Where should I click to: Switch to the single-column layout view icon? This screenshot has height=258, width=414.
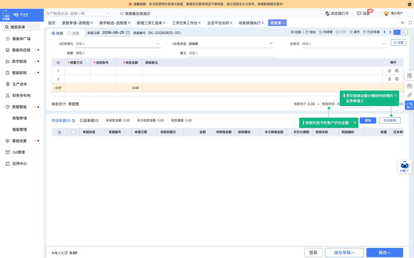[397, 32]
